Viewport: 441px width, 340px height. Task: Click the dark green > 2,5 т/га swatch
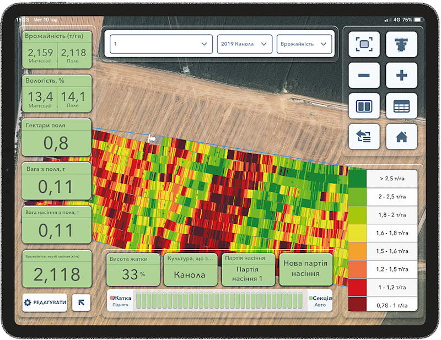tap(358, 179)
